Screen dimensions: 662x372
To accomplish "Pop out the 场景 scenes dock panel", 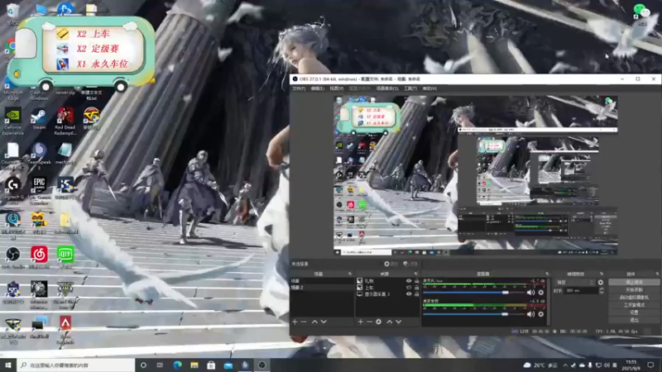I will click(x=349, y=274).
